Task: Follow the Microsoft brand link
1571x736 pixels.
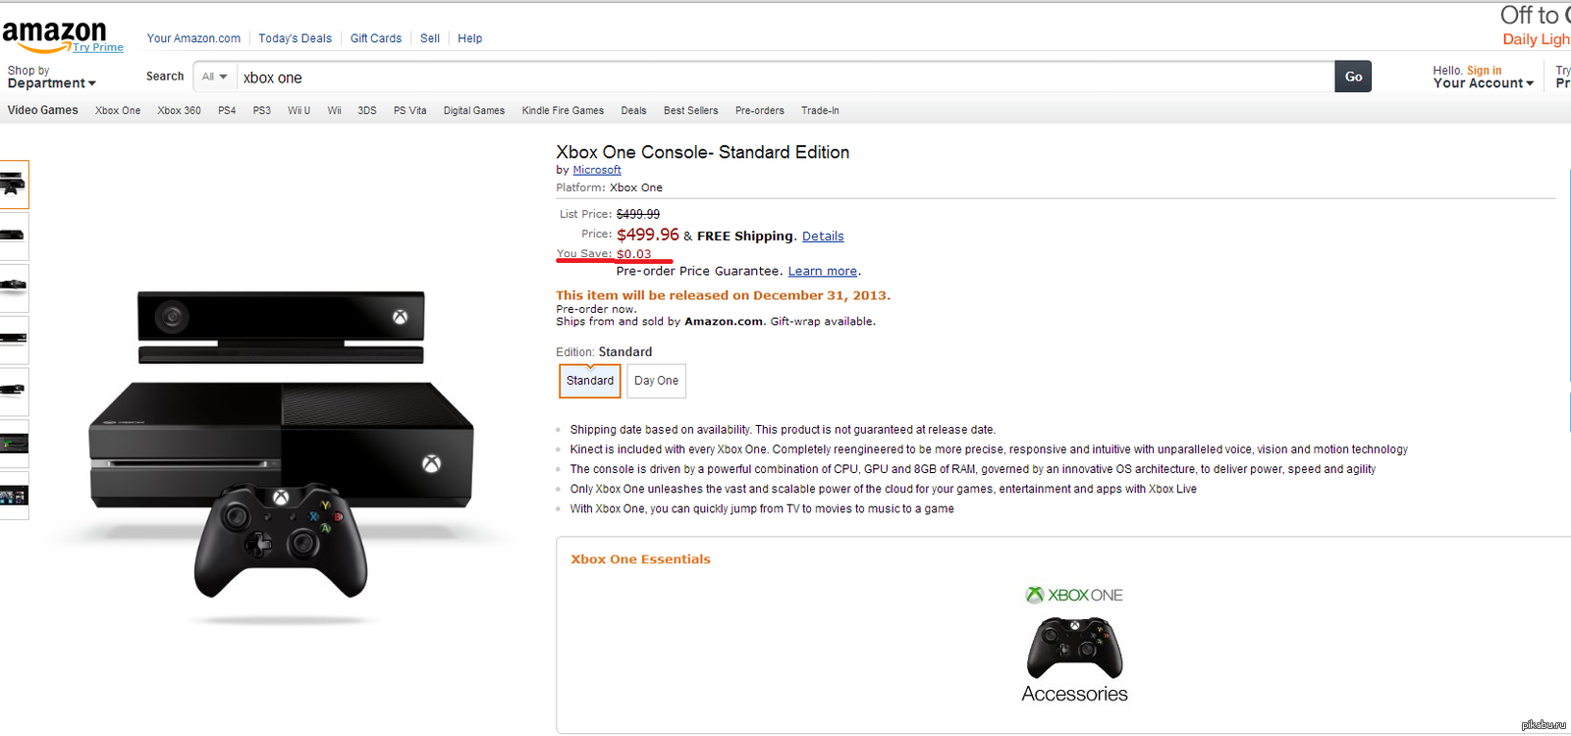Action: [x=597, y=170]
